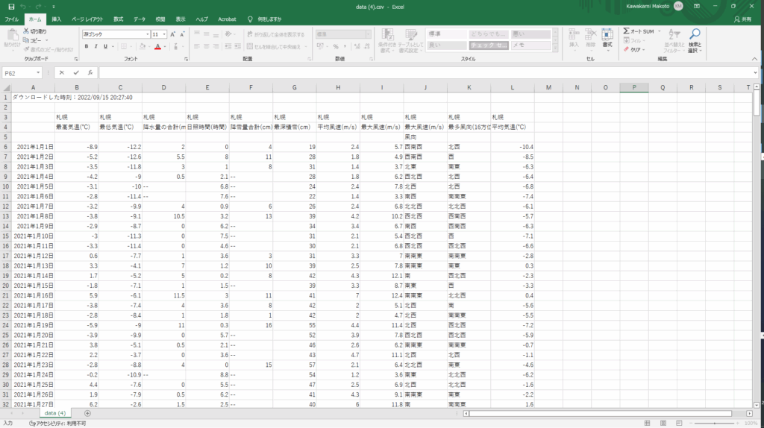Image resolution: width=764 pixels, height=428 pixels.
Task: Click the 共有 (Share) button
Action: point(742,19)
